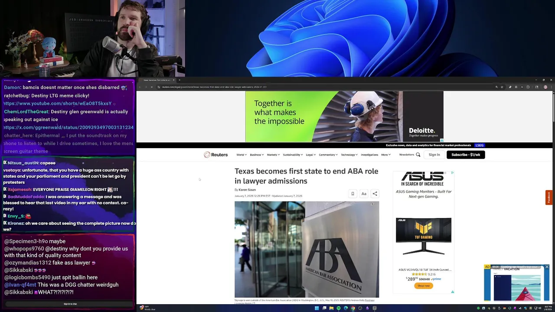Click the browser back arrow
555x312 pixels.
coord(140,87)
